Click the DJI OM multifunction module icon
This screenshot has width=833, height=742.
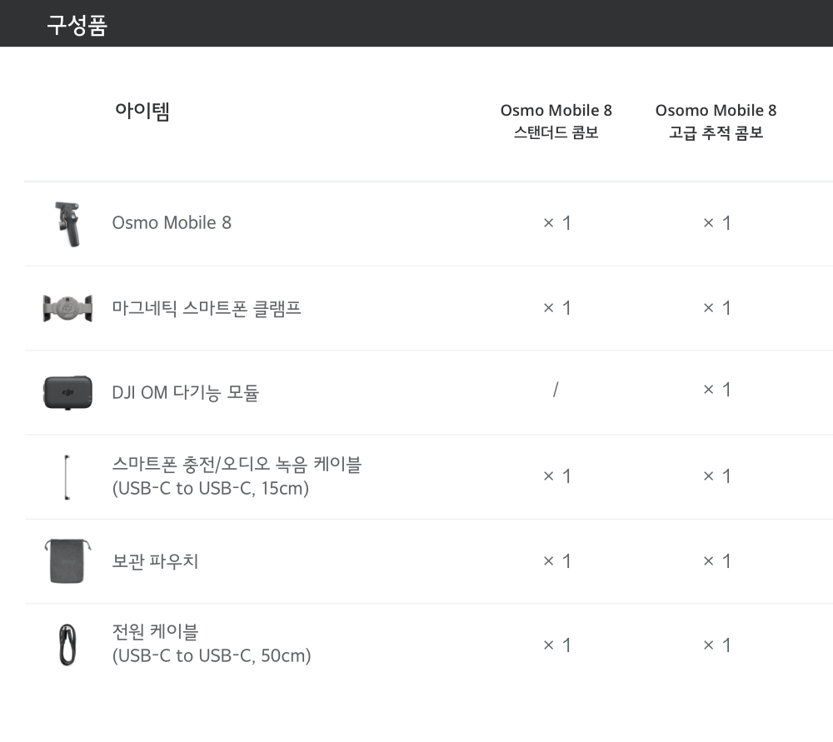(x=67, y=392)
